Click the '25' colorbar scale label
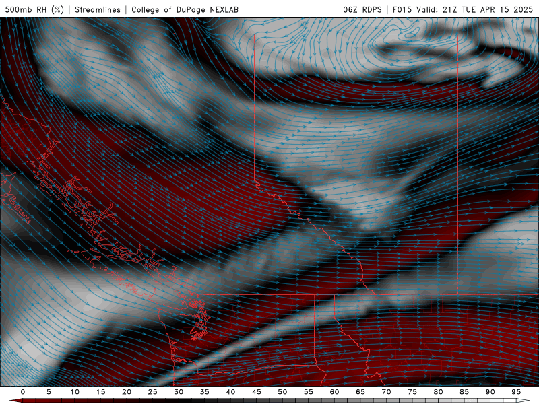Viewport: 539px width, 404px height. tap(153, 392)
